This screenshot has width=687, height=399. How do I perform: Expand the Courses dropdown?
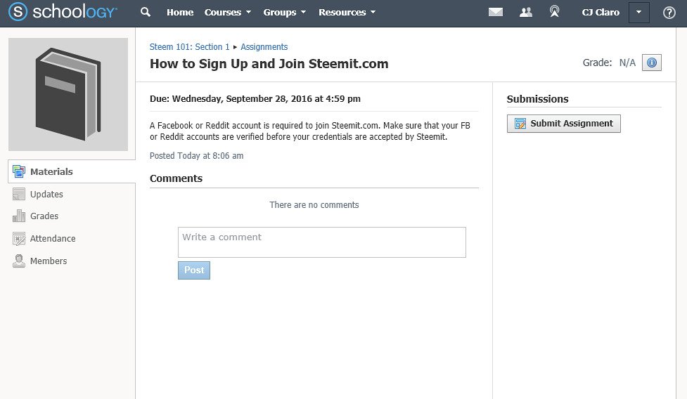(x=228, y=12)
